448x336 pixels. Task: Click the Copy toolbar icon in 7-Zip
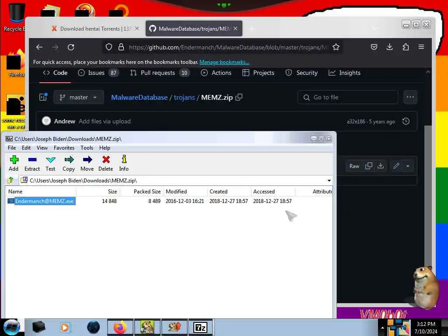tap(69, 164)
